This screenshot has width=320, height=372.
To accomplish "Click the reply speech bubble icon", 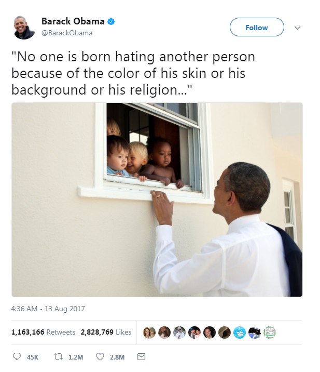I will point(17,356).
